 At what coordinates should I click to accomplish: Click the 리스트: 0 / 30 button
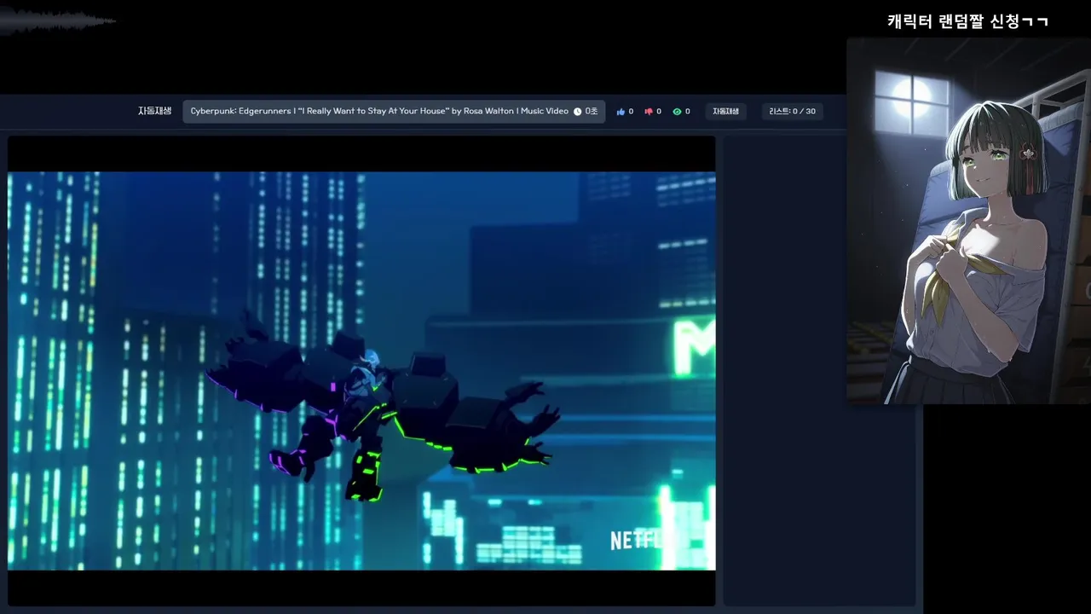point(792,112)
